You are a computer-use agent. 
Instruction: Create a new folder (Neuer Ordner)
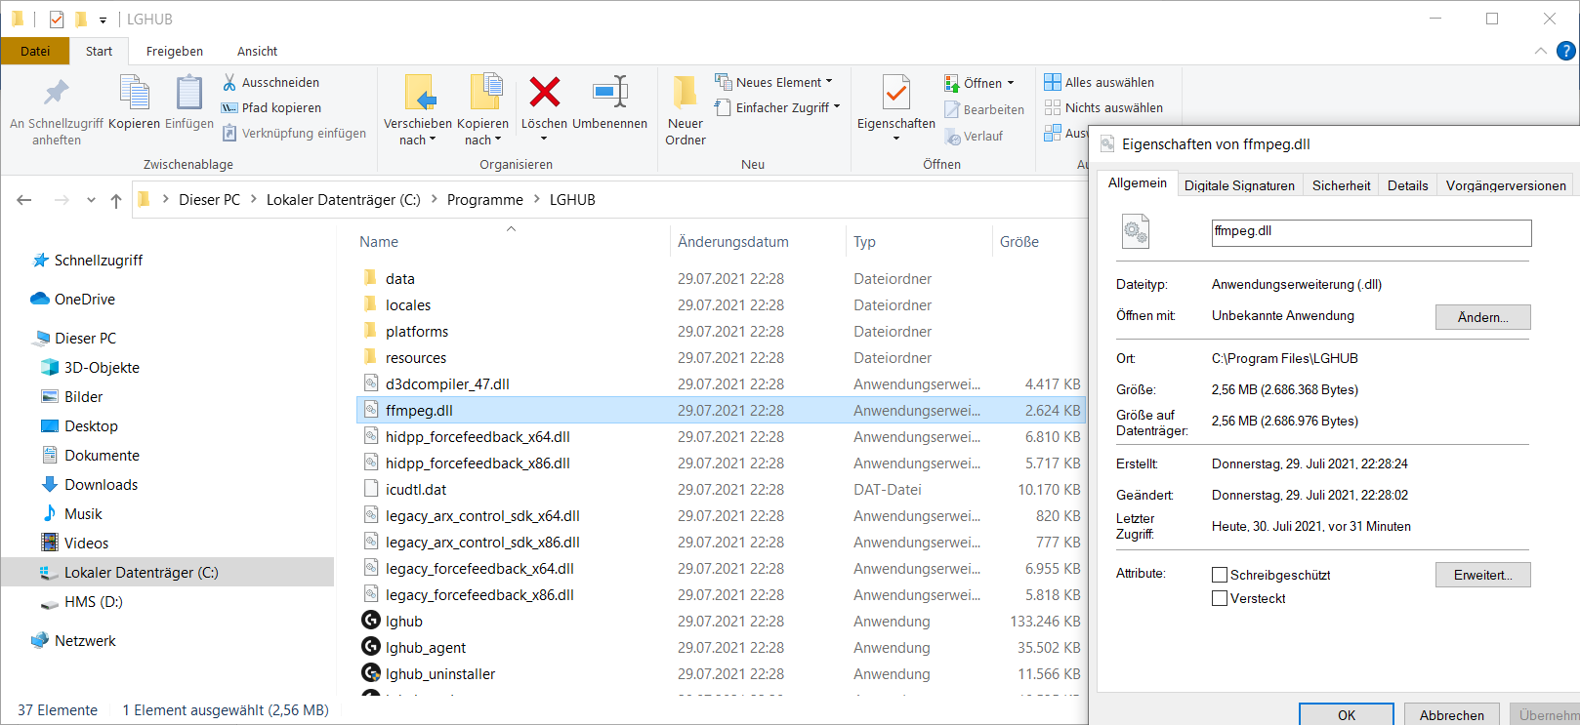(686, 110)
